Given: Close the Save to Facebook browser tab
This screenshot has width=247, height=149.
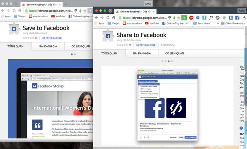Looking at the screenshot, I should pyautogui.click(x=60, y=5).
